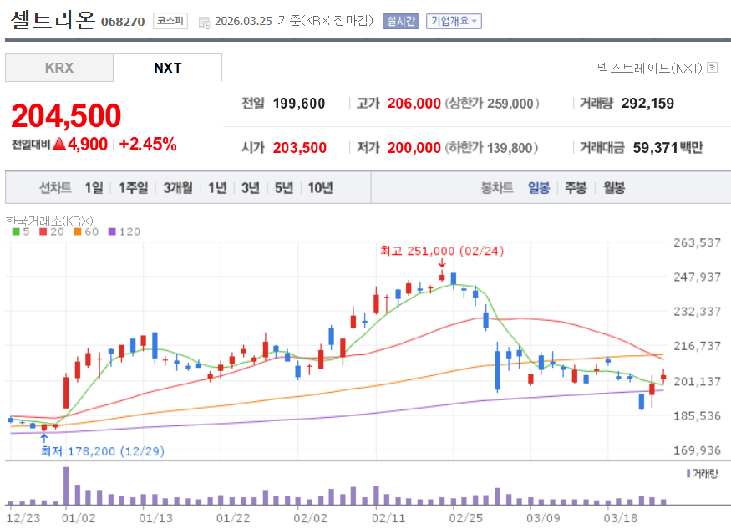Click the calendar icon beside the date
The width and height of the screenshot is (731, 529).
click(205, 23)
